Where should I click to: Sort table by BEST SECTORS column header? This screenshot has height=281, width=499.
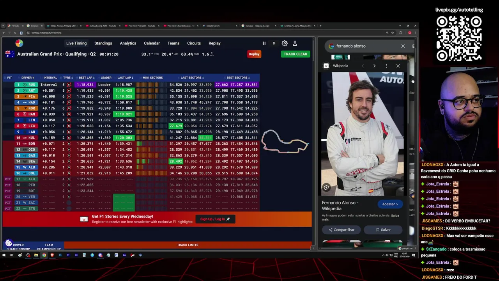[238, 78]
